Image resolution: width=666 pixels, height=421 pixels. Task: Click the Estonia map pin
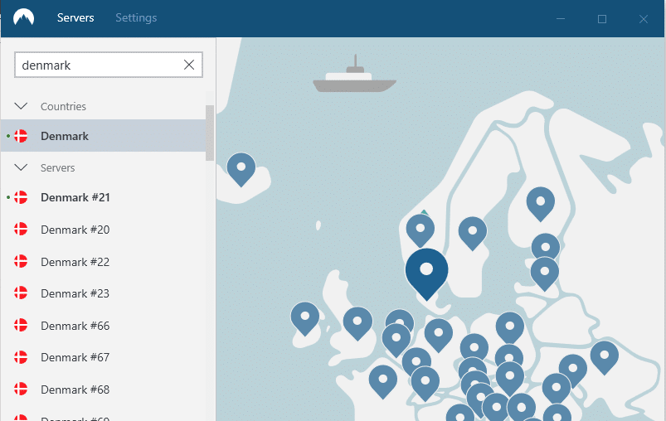click(546, 245)
